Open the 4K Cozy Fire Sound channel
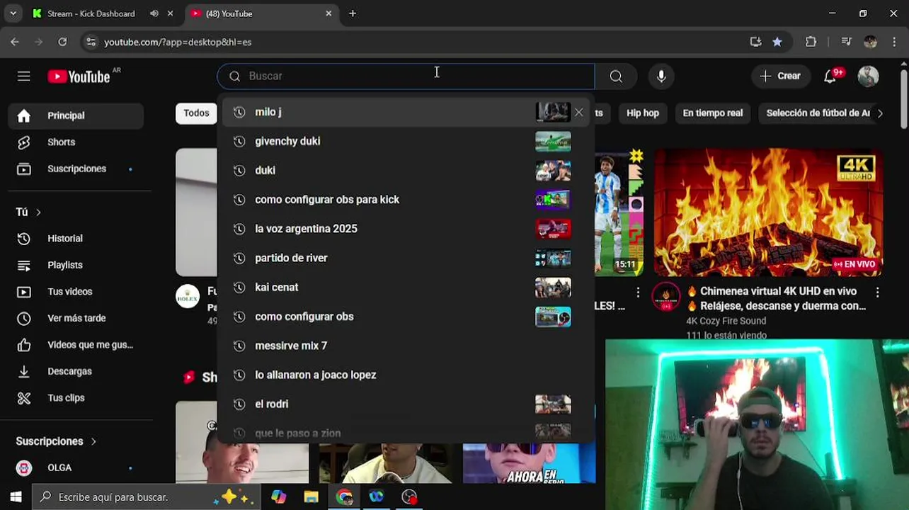 click(726, 321)
